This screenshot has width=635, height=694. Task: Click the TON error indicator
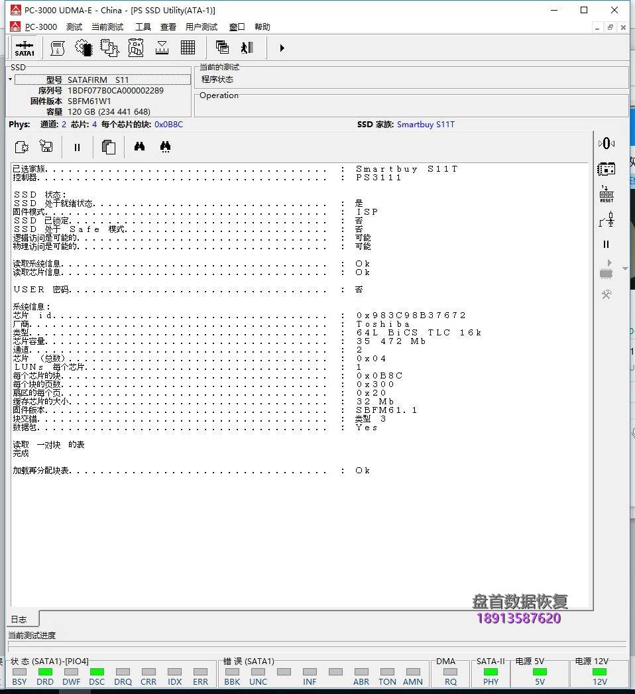click(x=387, y=672)
